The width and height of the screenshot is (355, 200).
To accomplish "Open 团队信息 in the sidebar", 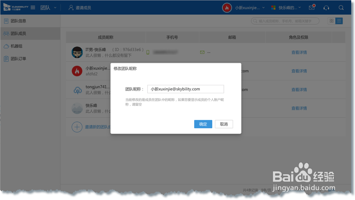I will click(x=30, y=21).
